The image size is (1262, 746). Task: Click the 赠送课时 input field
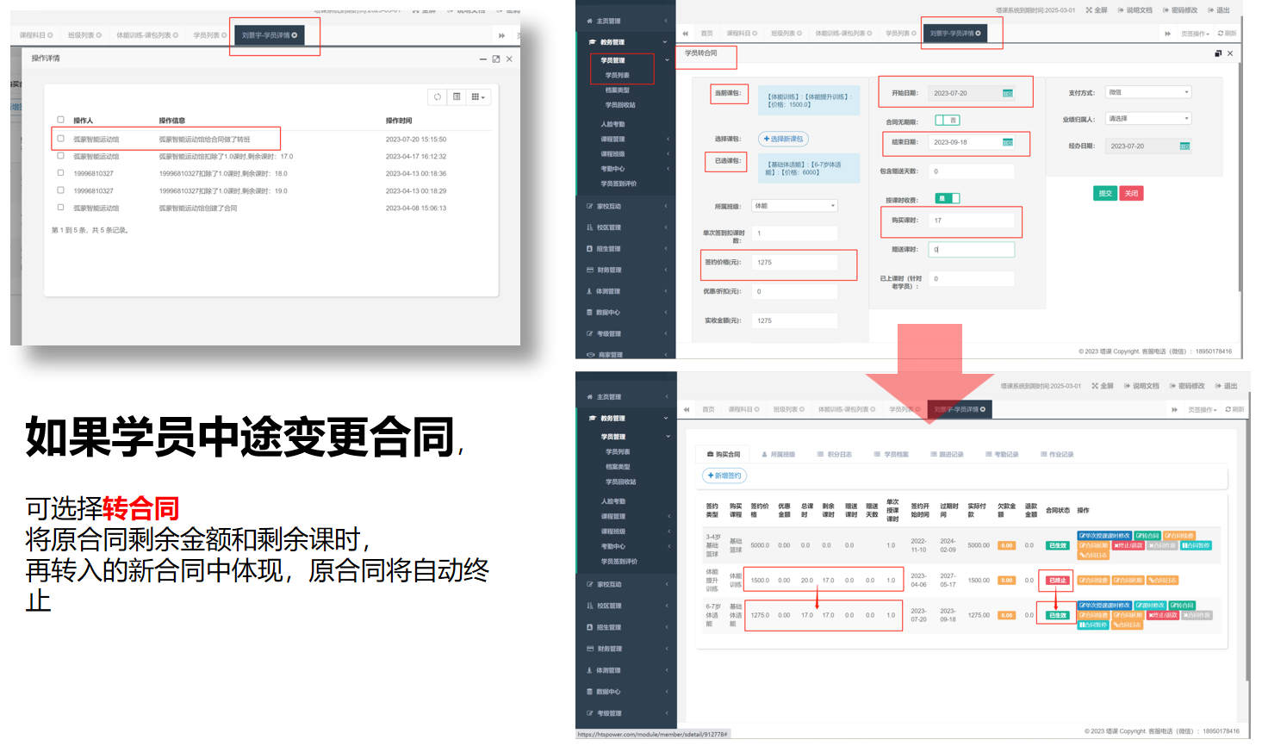pyautogui.click(x=971, y=250)
